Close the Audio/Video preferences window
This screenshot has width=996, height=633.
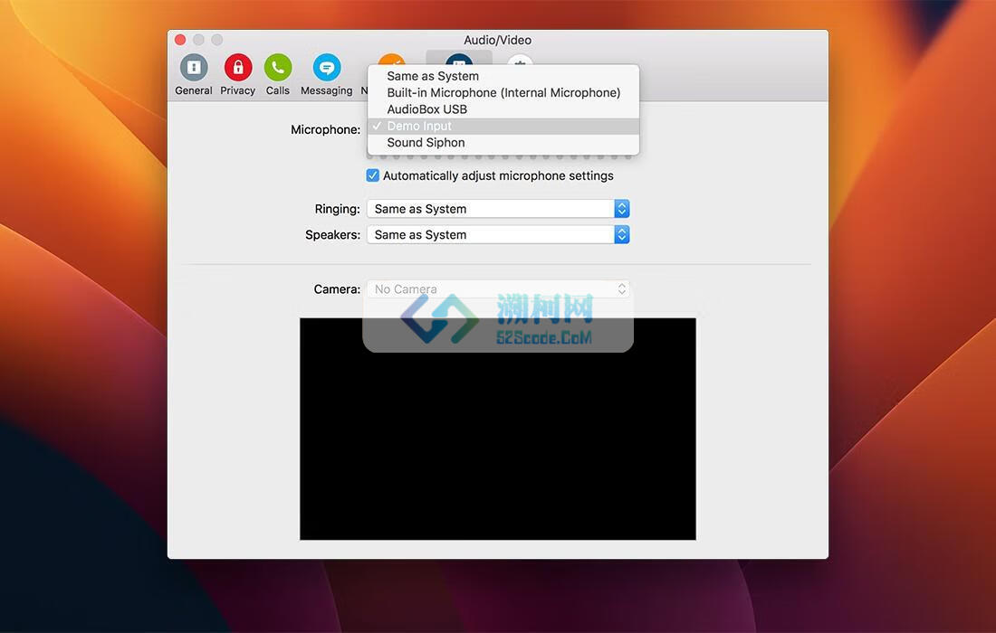180,40
